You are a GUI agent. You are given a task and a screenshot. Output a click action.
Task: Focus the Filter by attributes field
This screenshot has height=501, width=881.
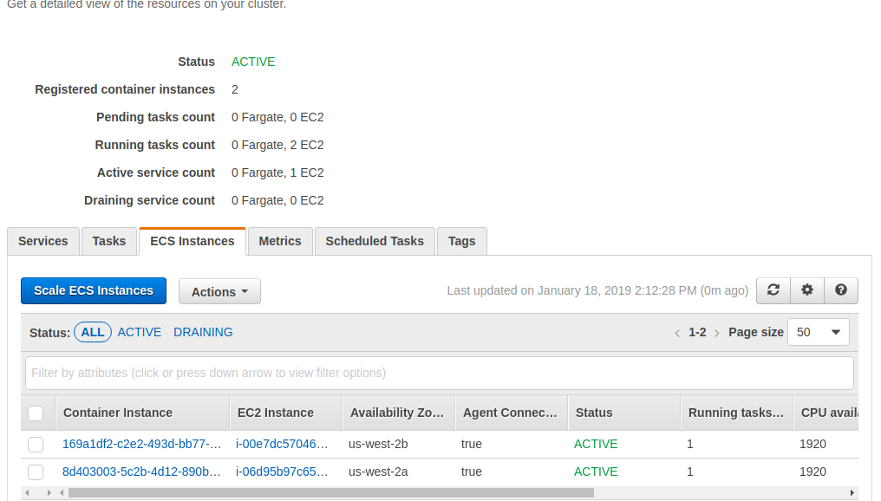coord(440,373)
